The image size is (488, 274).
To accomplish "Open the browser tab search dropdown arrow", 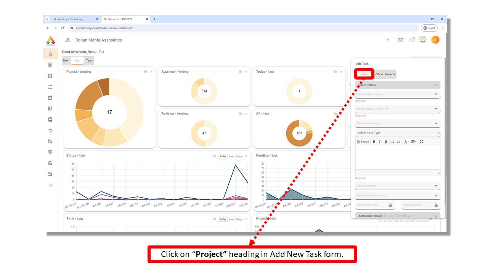I will click(x=47, y=19).
